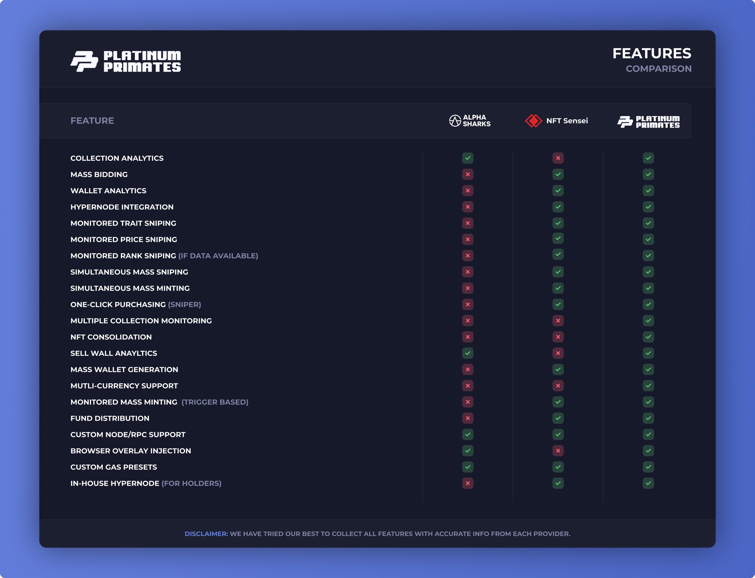755x578 pixels.
Task: Click the (FOR HOLDERS) note
Action: pyautogui.click(x=192, y=483)
